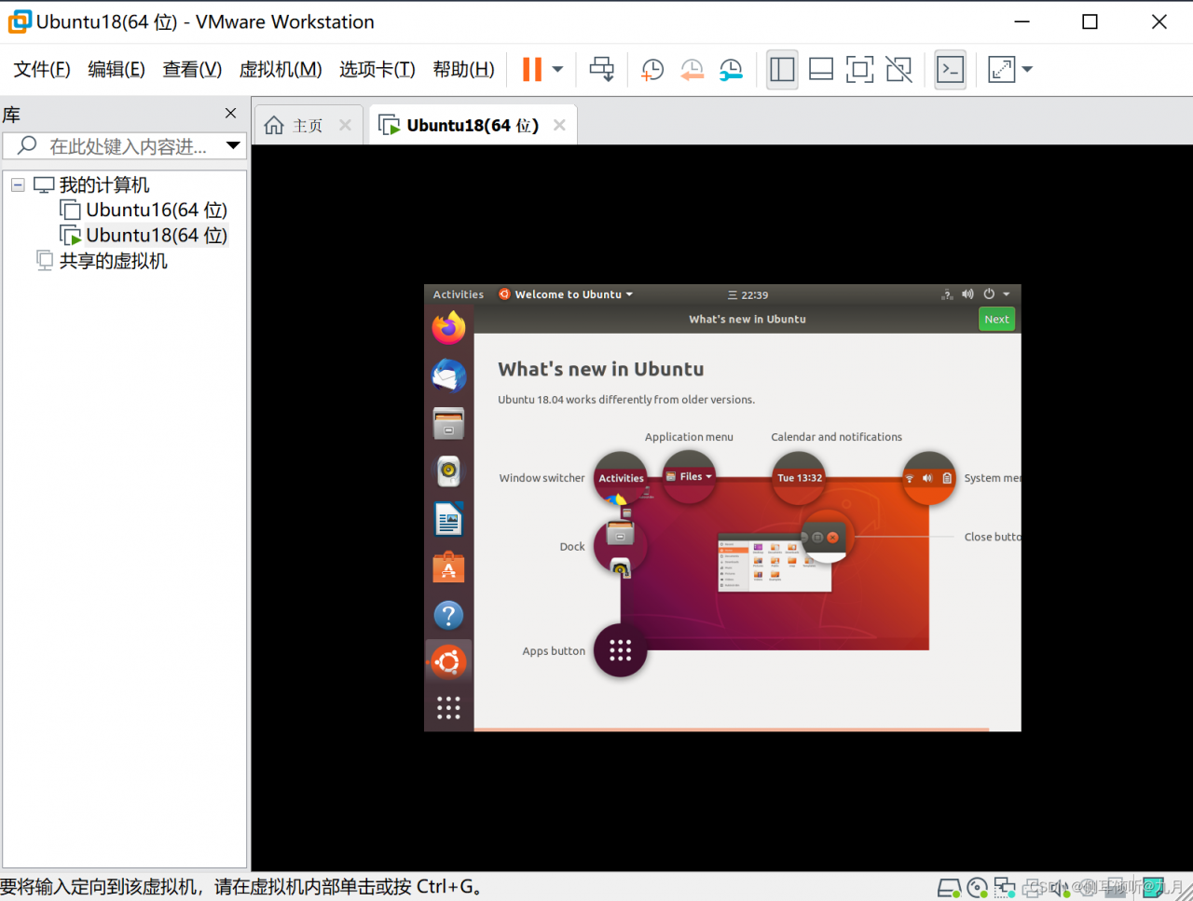Open the Welcome to Ubuntu application menu
Viewport: 1193px width, 901px height.
[x=566, y=294]
